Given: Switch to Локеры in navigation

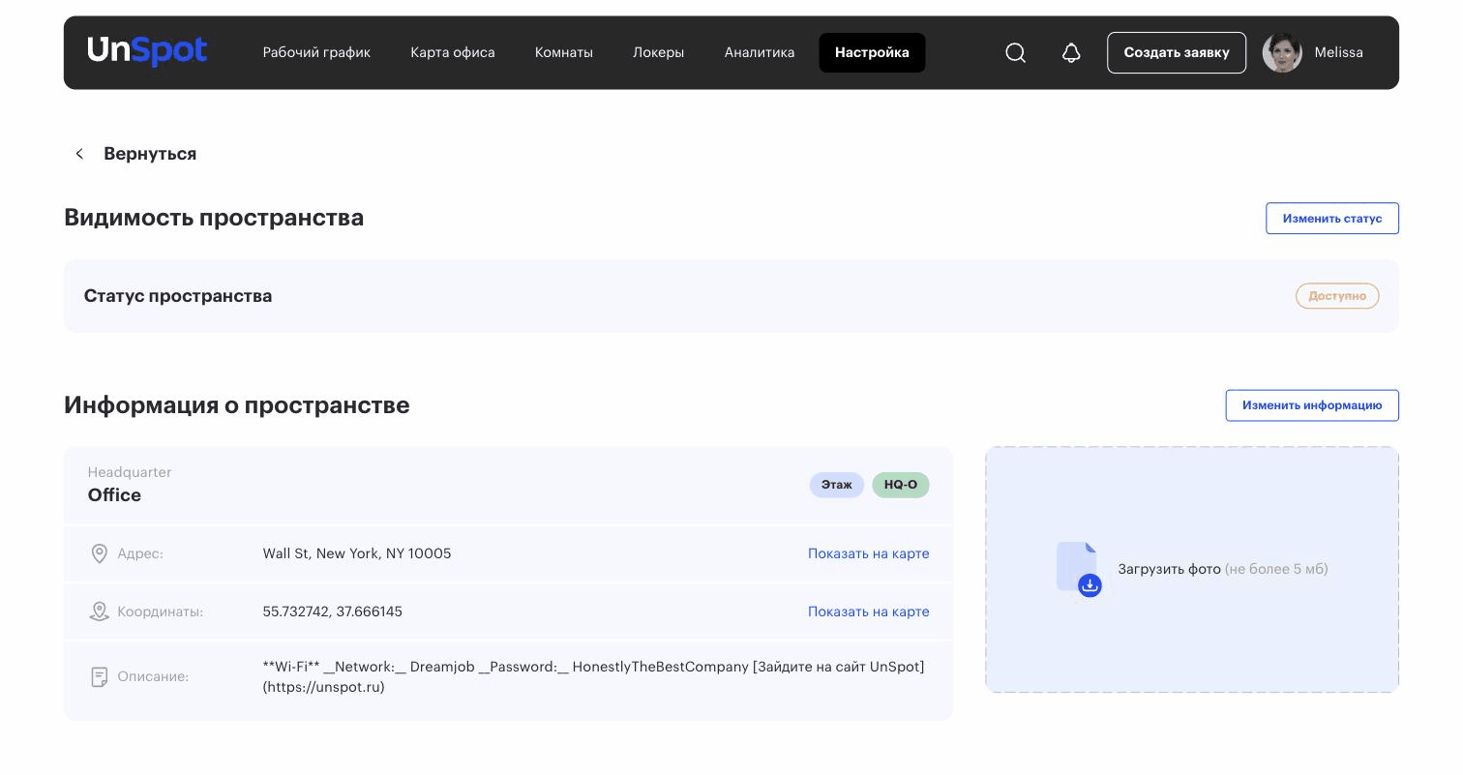Looking at the screenshot, I should pos(659,52).
